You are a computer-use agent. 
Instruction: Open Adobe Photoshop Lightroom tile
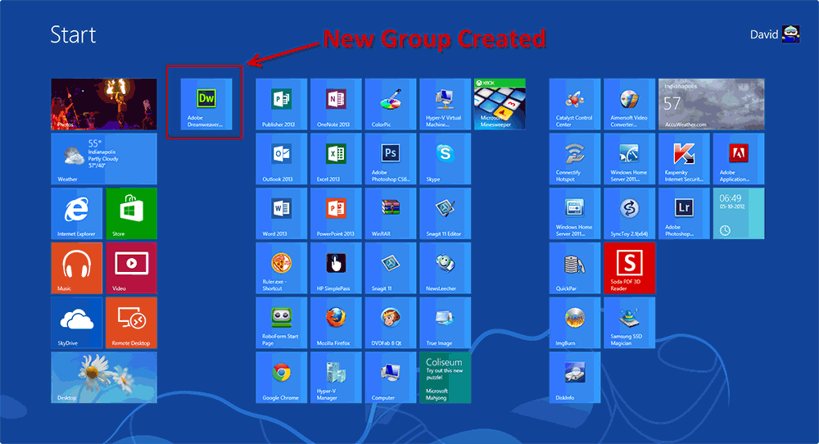click(x=684, y=214)
